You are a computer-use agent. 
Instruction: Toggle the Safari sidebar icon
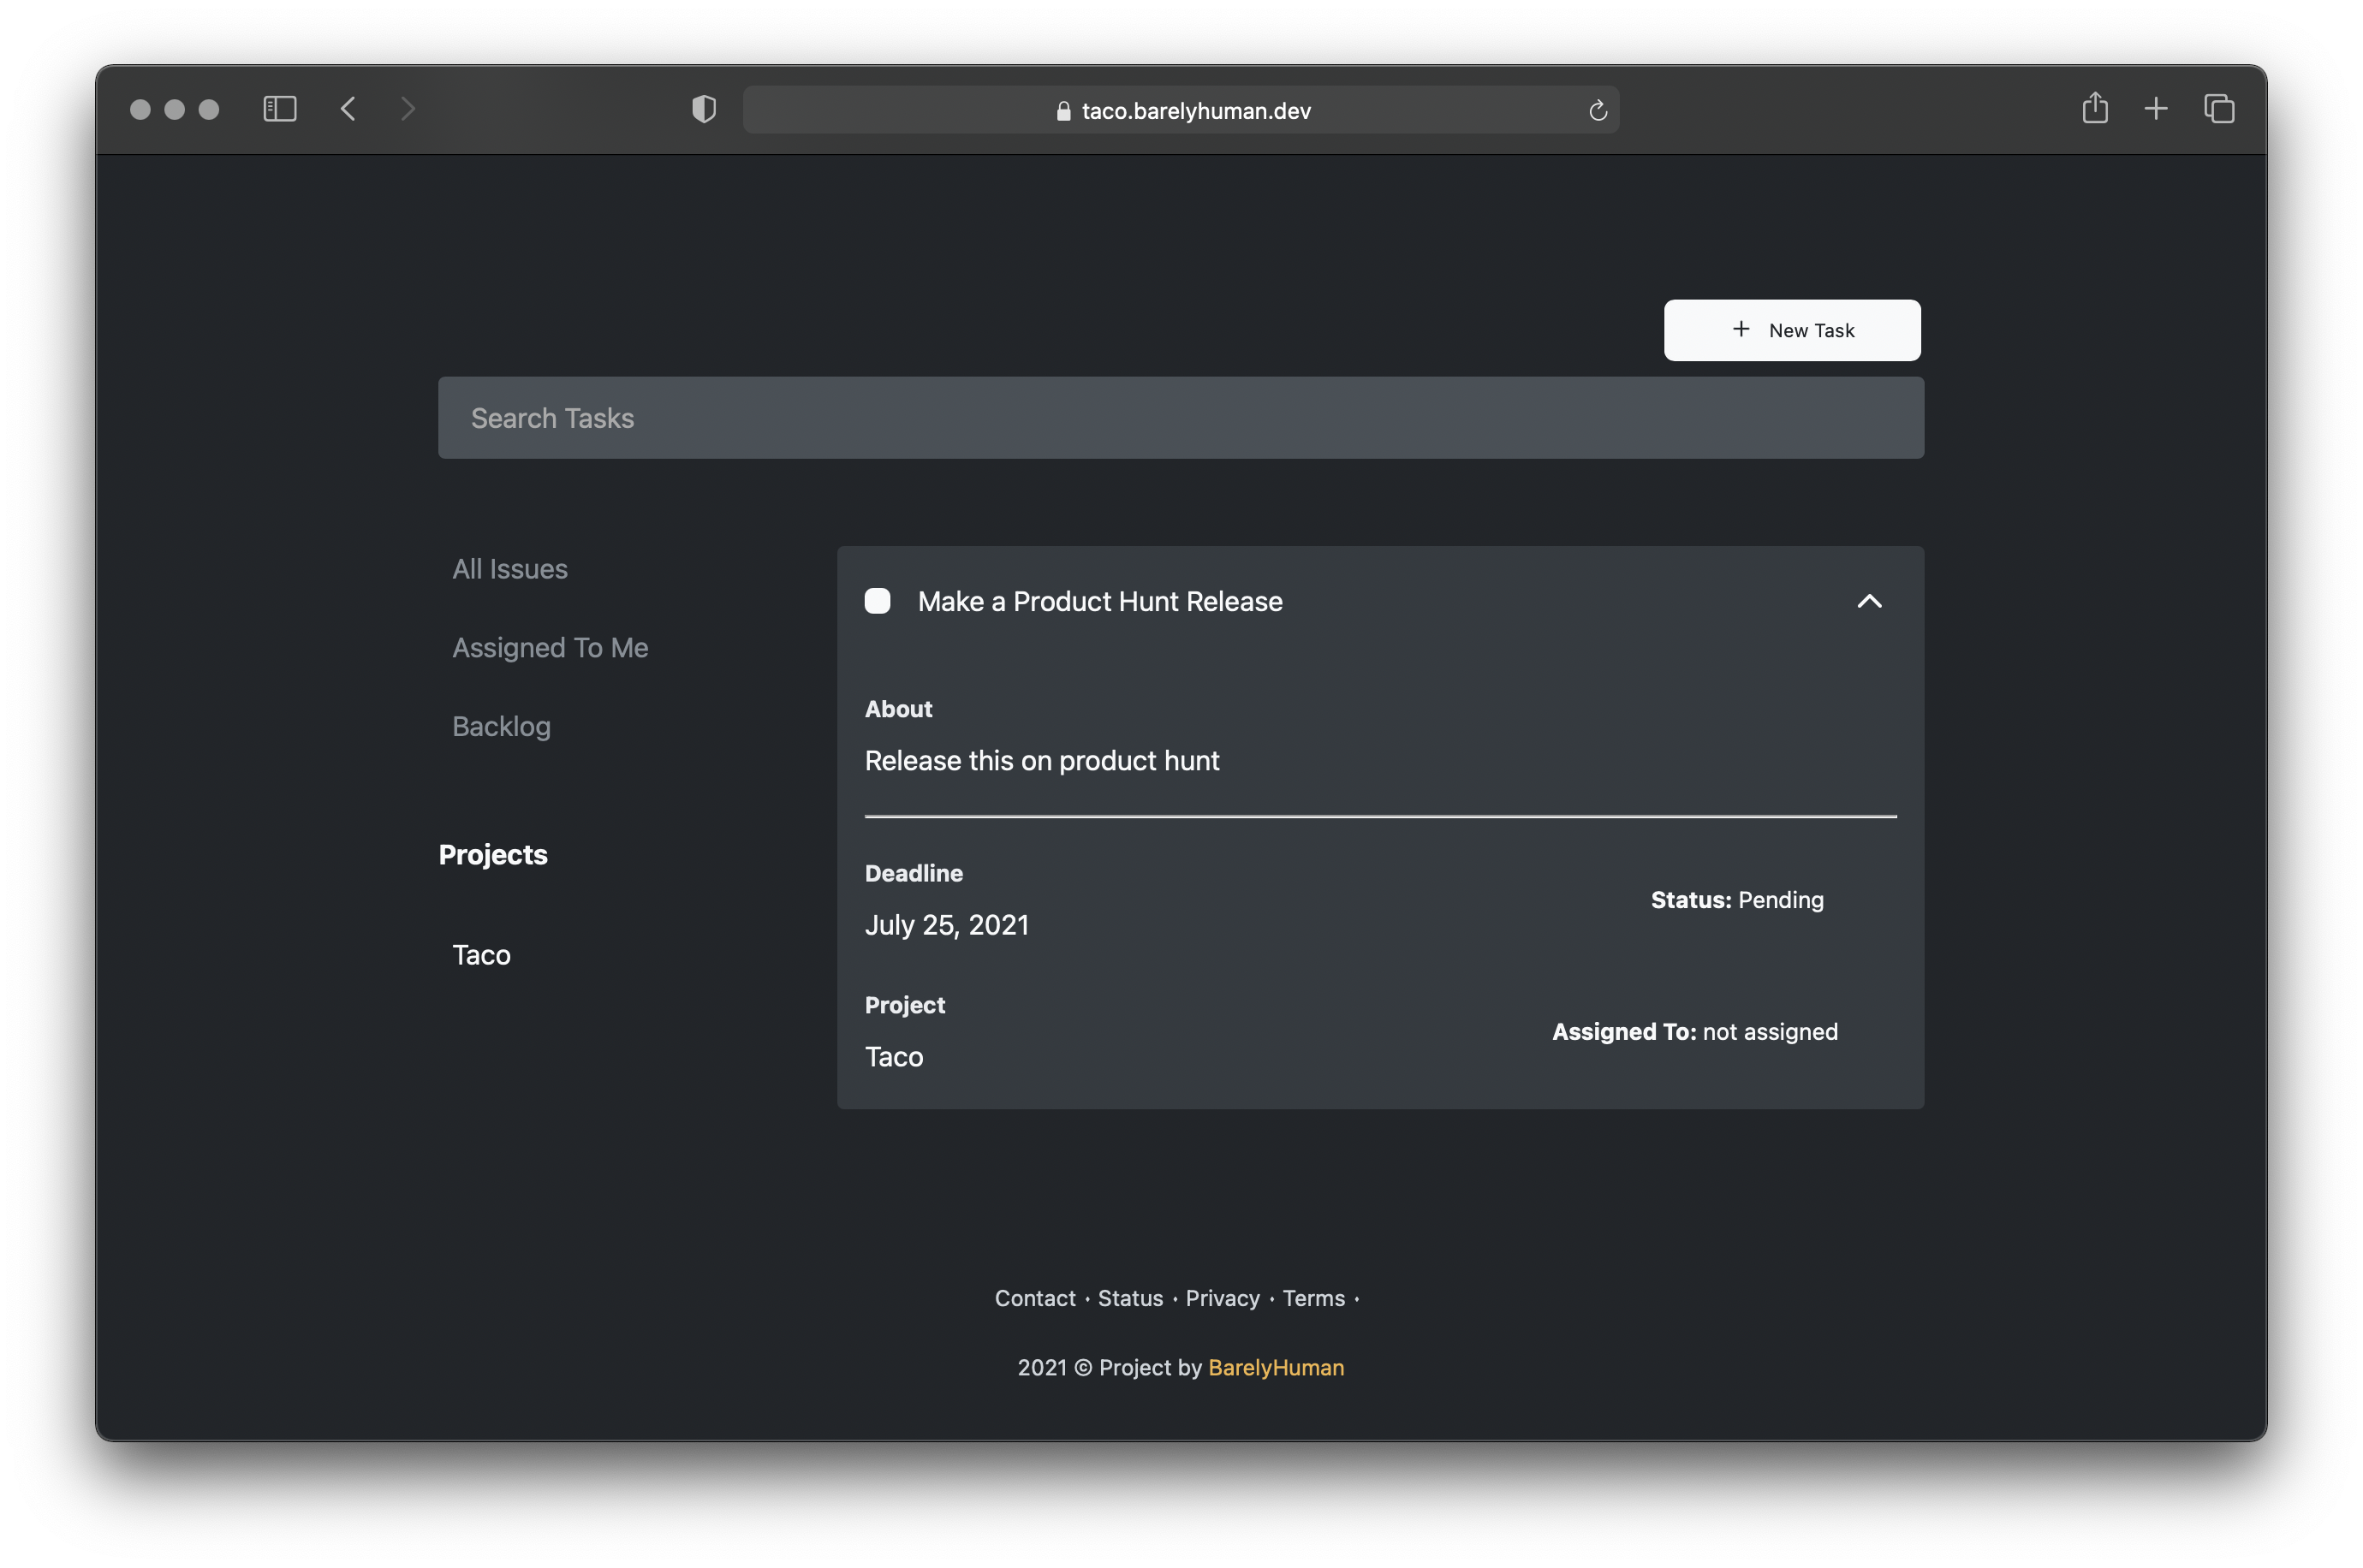point(279,109)
